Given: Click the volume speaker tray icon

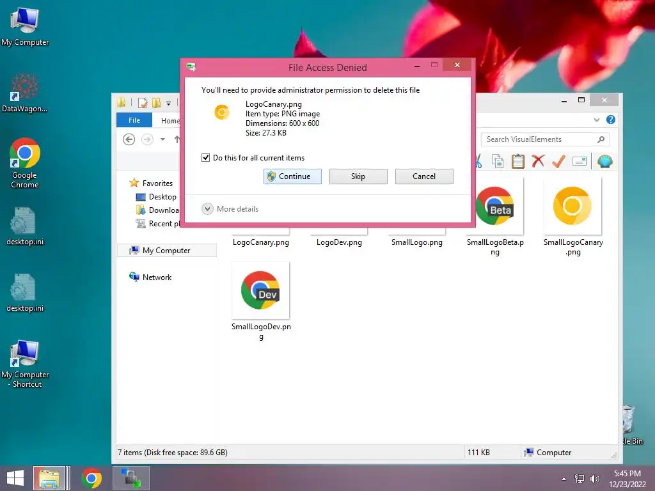Looking at the screenshot, I should pos(594,479).
